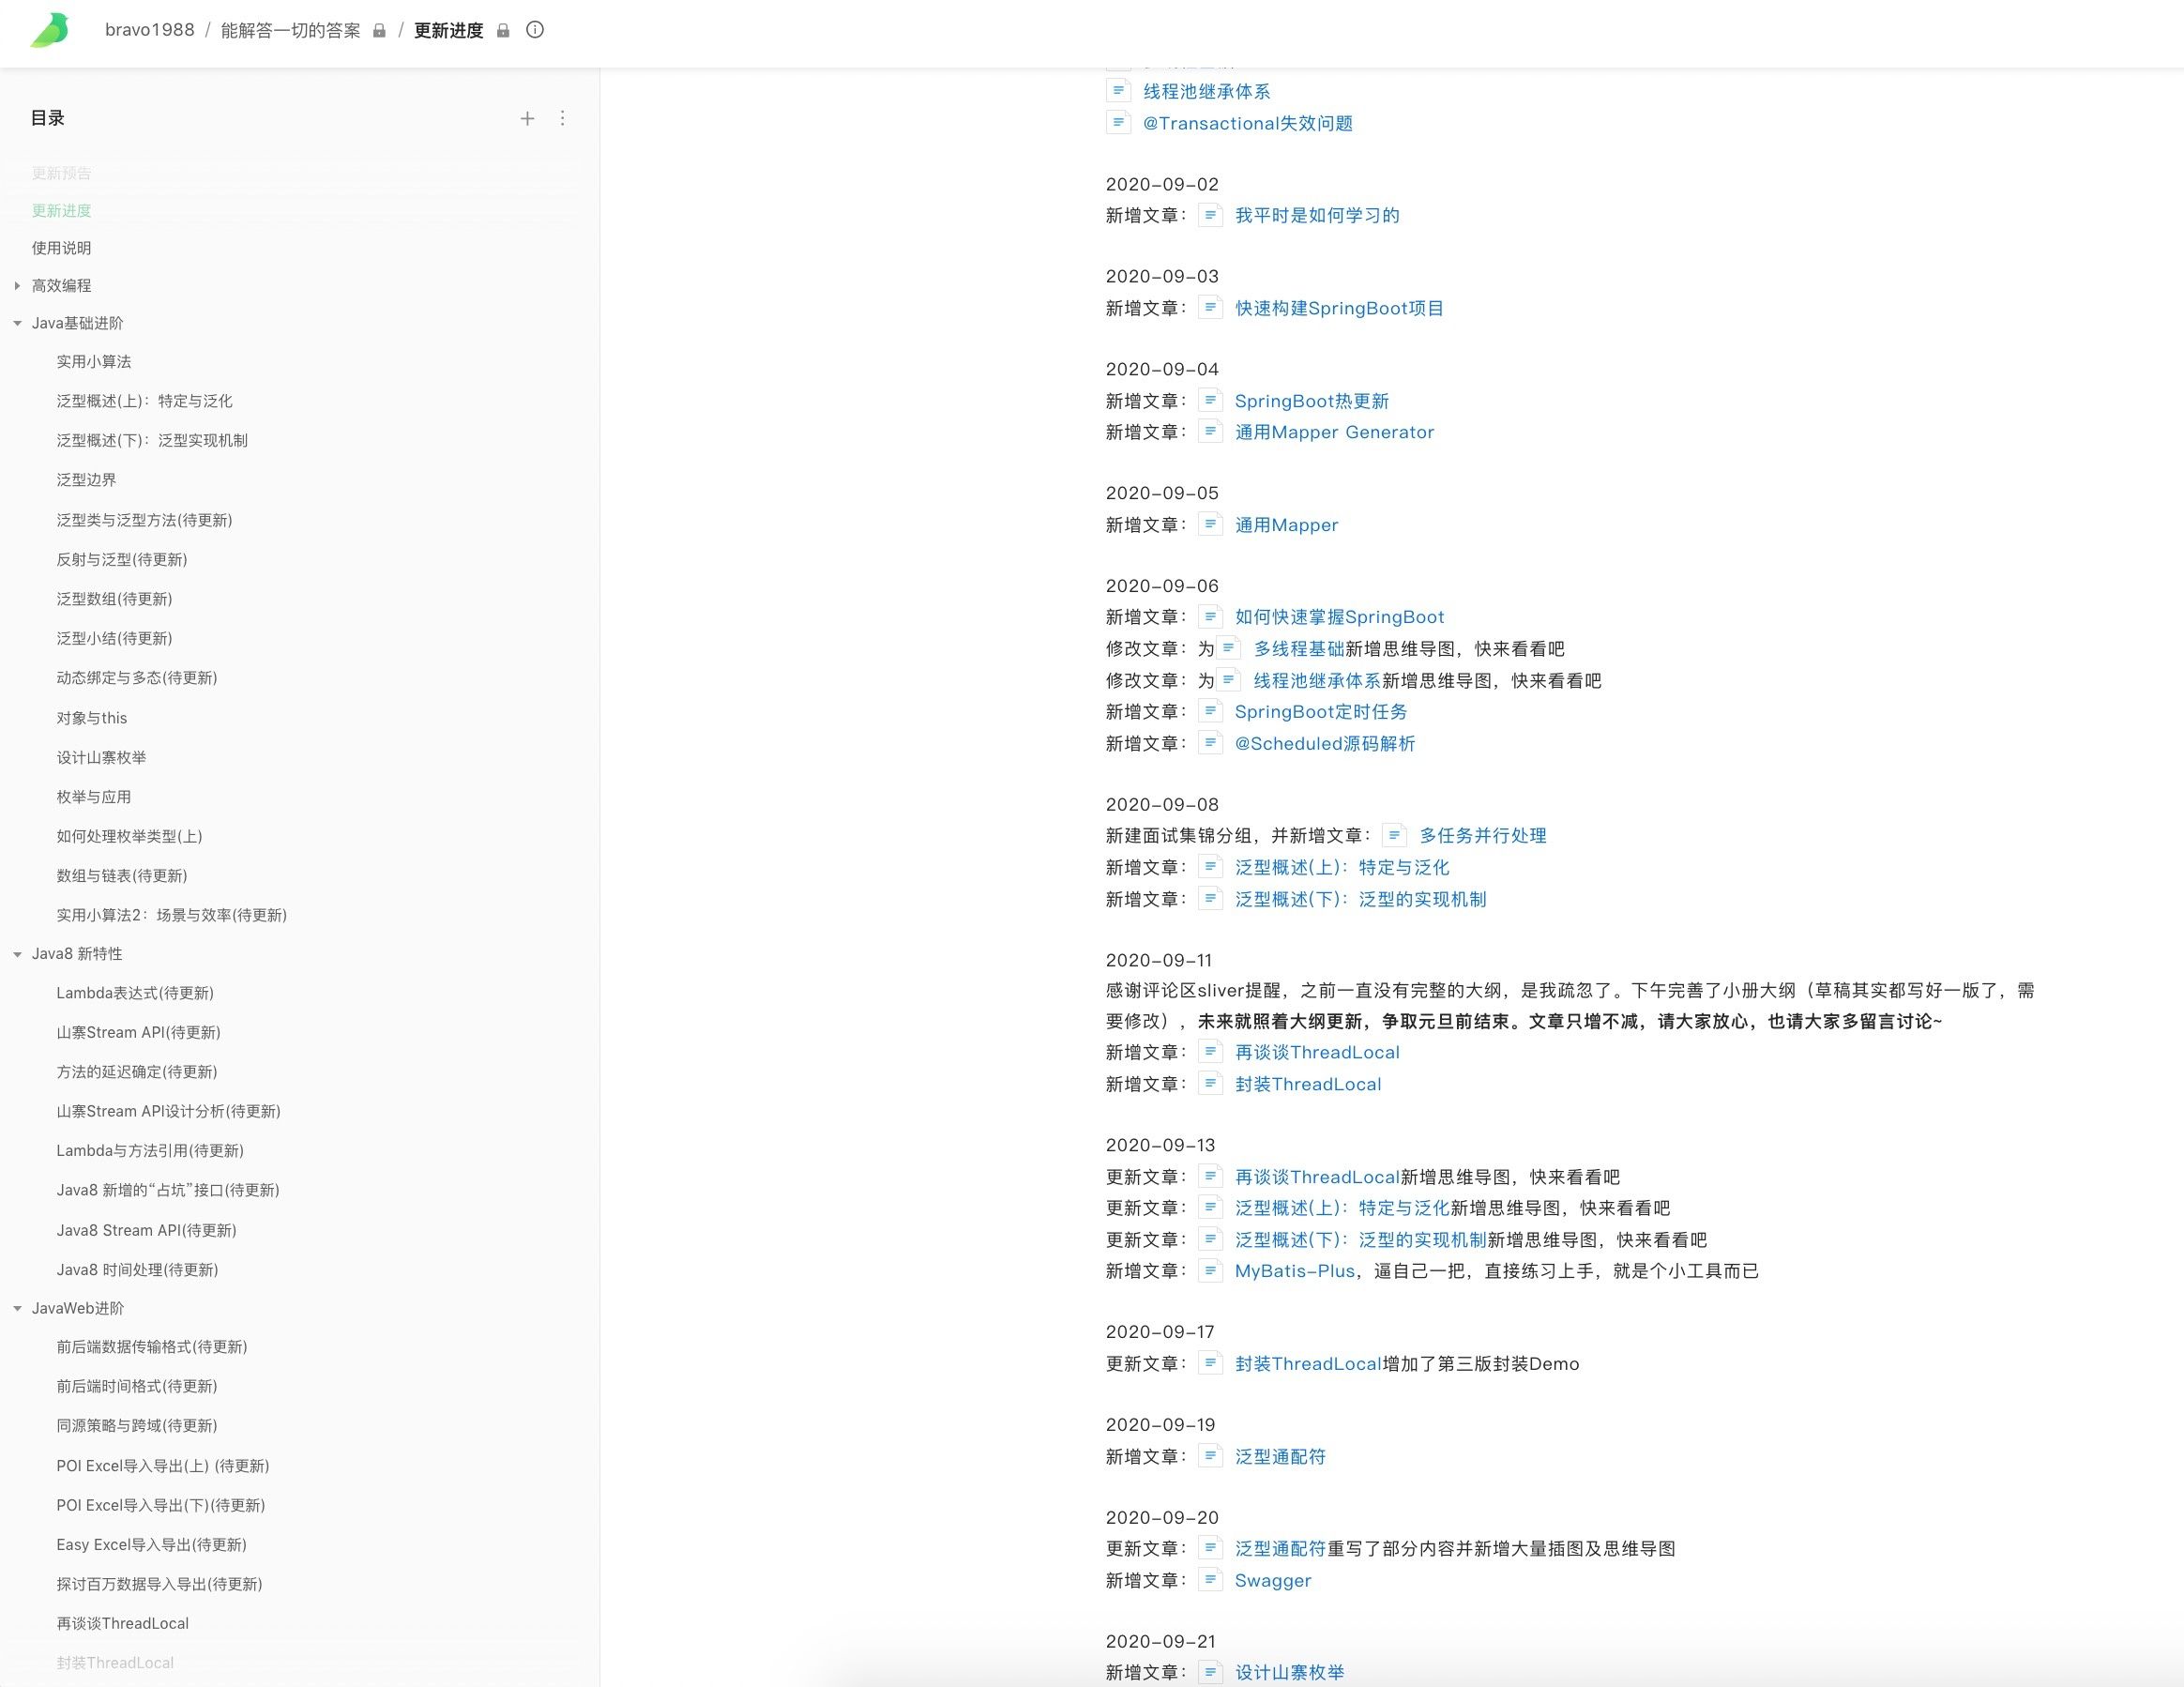Click the document icon before 通用Mapper Generator
The width and height of the screenshot is (2184, 1687).
tap(1210, 432)
